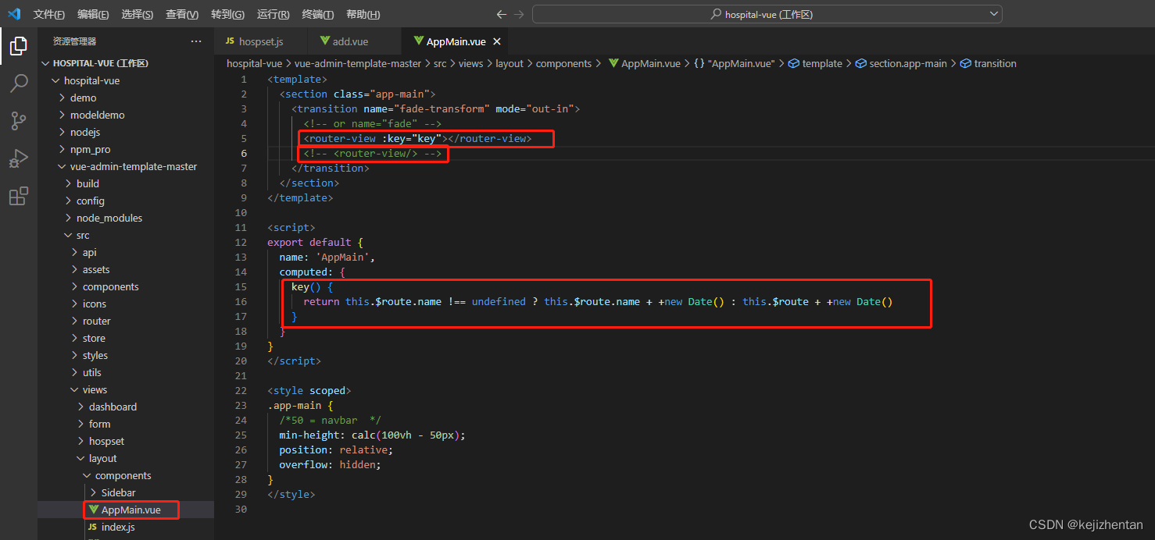The height and width of the screenshot is (540, 1155).
Task: Expand the demo folder
Action: [126, 98]
